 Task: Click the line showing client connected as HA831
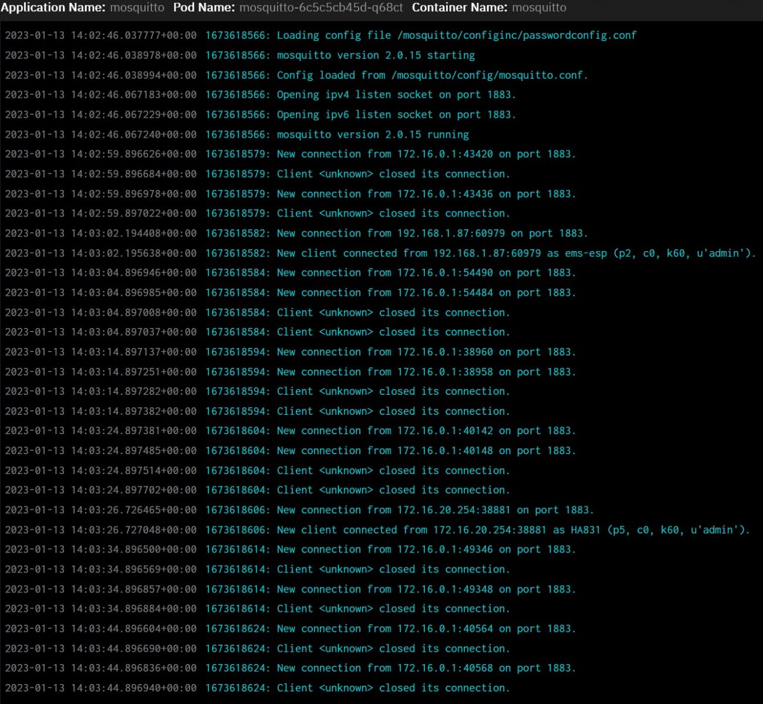(378, 529)
